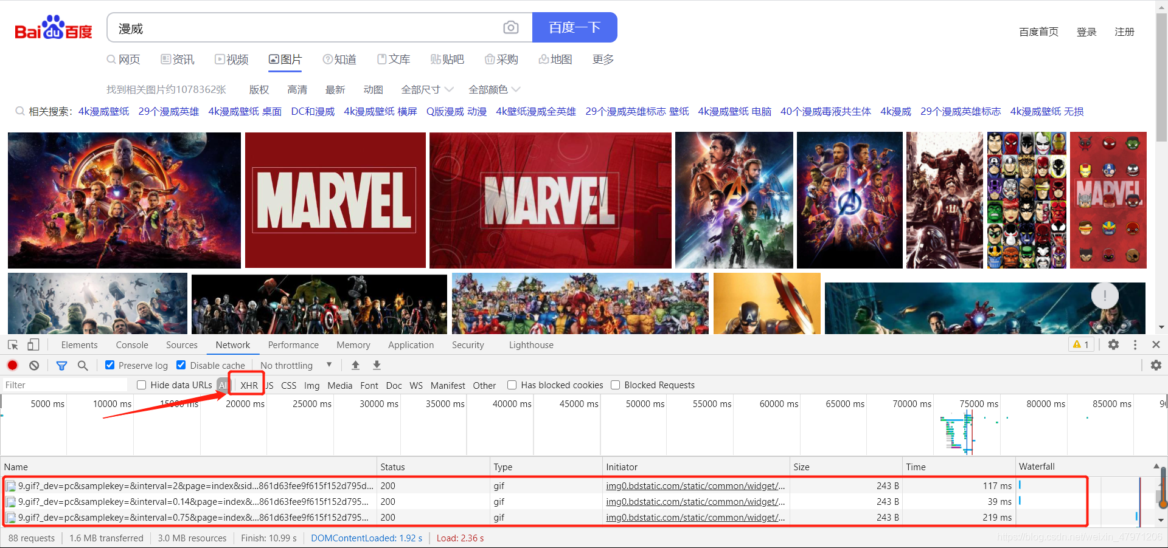This screenshot has height=548, width=1168.
Task: Filter requests by WS type
Action: coord(416,385)
